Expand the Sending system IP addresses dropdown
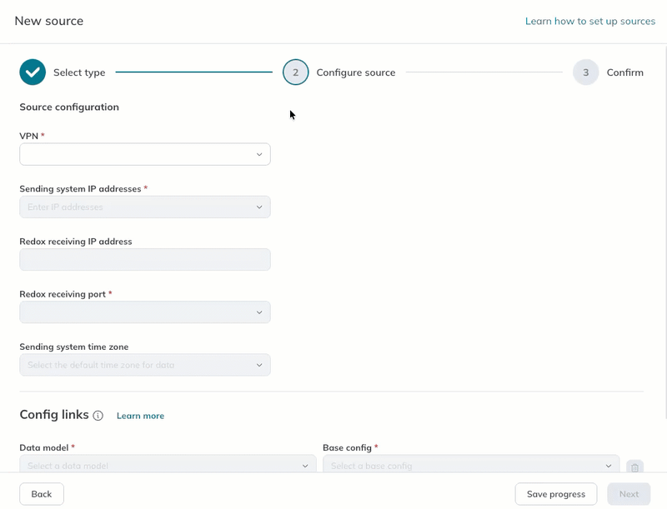667x509 pixels. [x=145, y=207]
